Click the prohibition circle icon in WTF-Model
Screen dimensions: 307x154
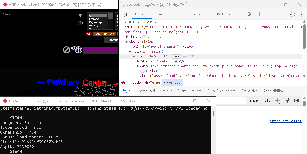point(67,50)
